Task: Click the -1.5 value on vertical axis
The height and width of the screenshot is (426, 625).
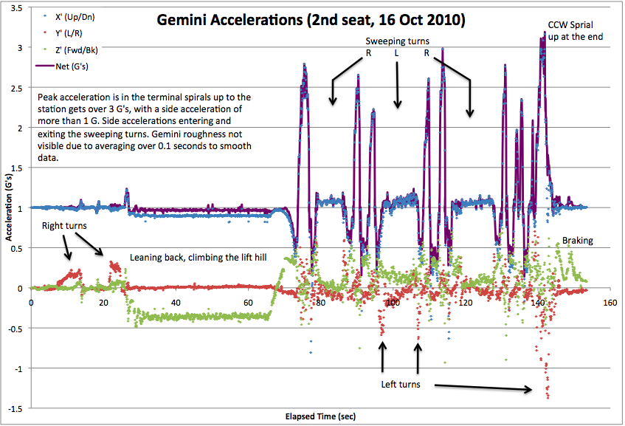Action: (x=15, y=409)
